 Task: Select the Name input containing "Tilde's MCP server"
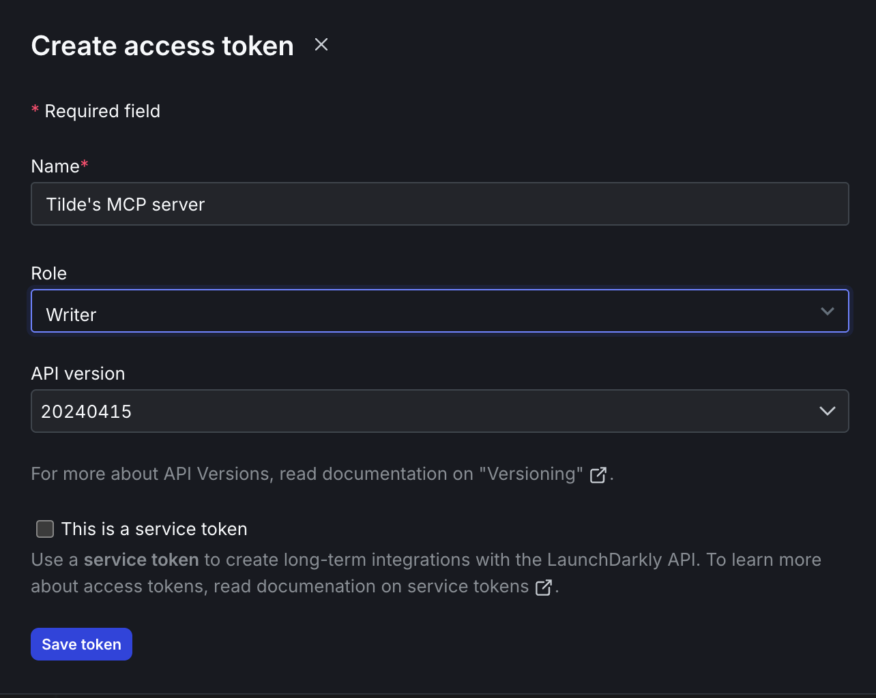coord(440,204)
